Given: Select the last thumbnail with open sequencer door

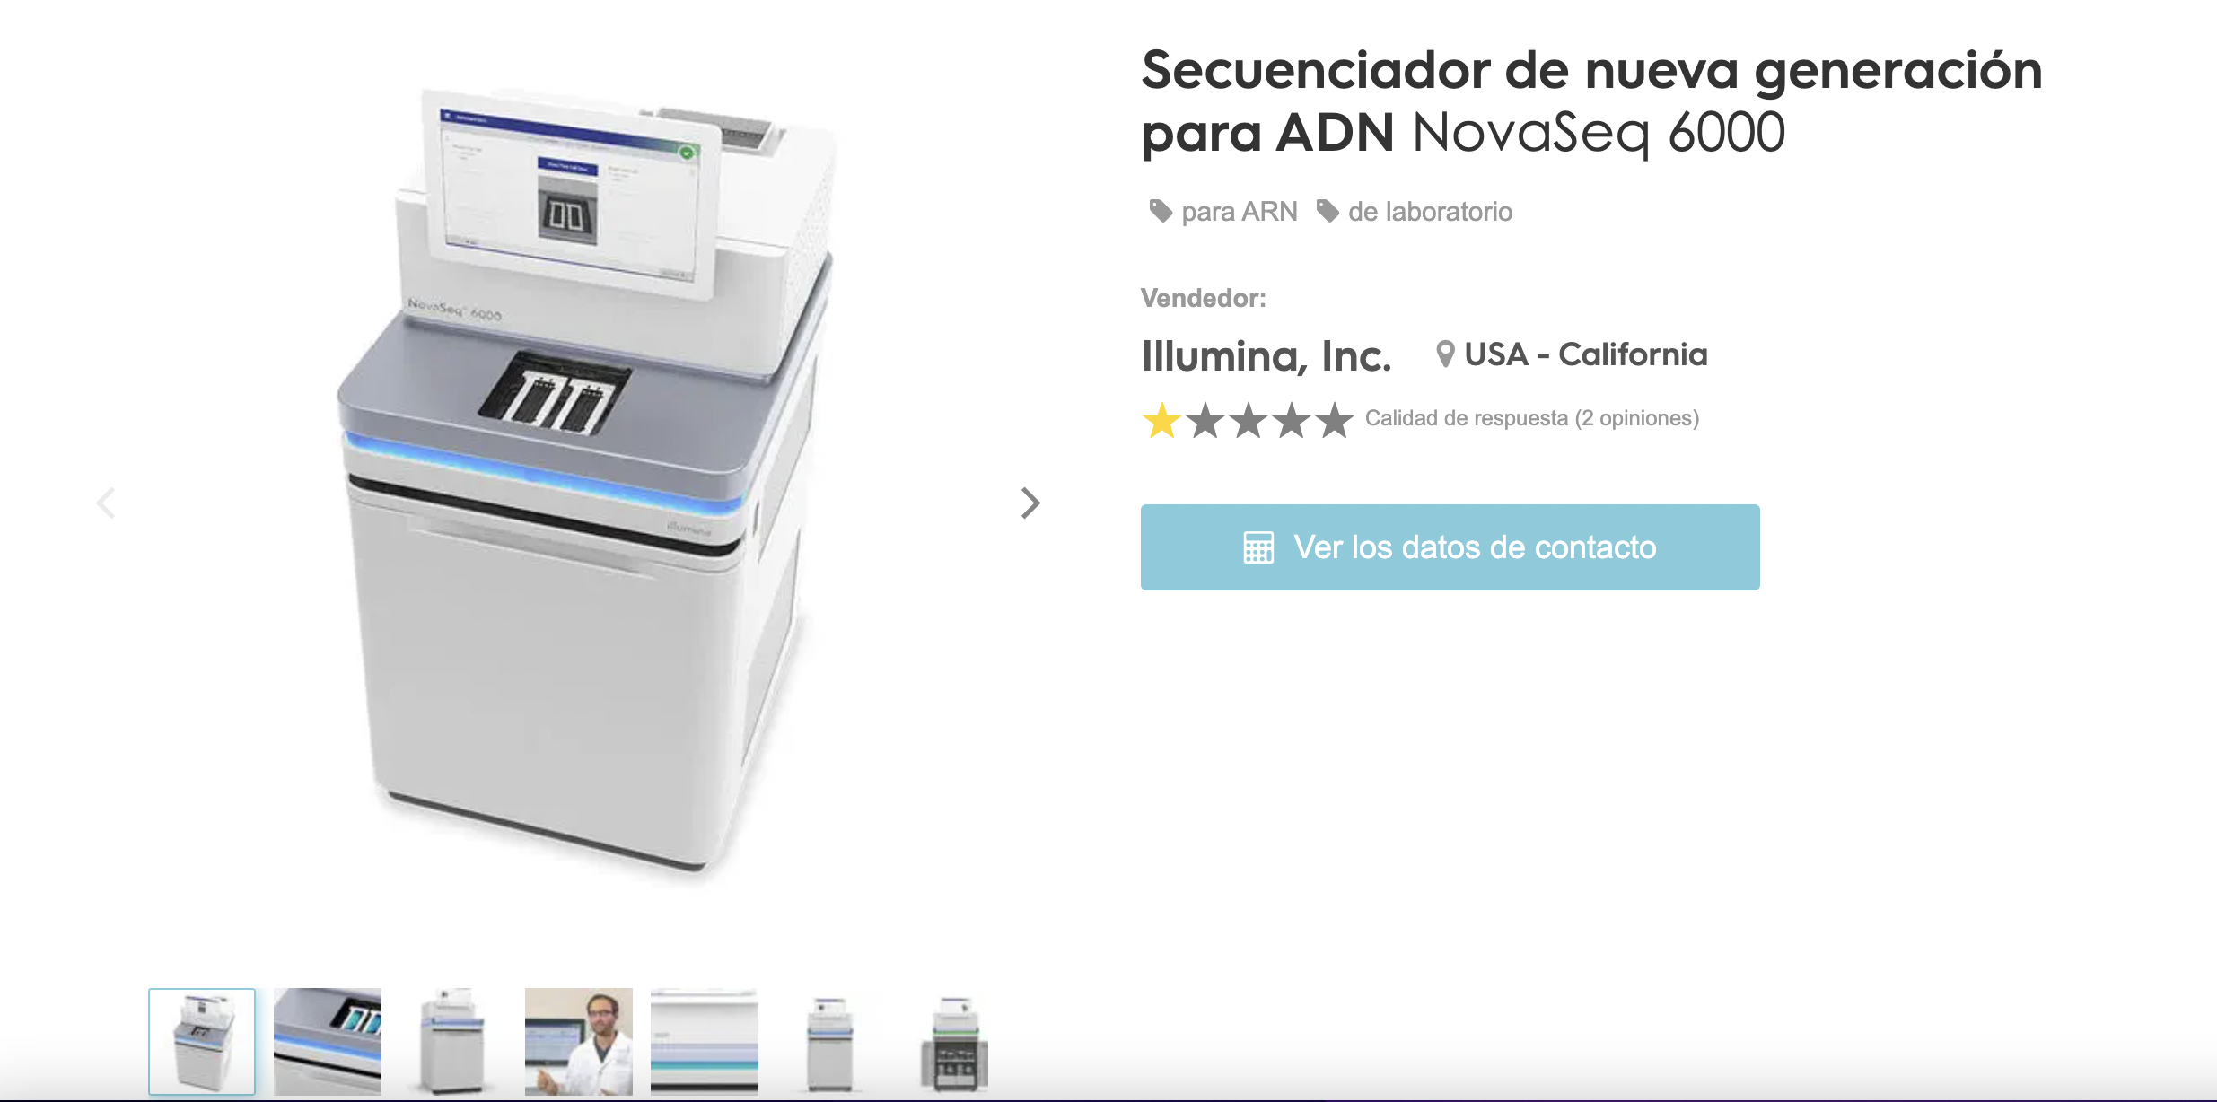Looking at the screenshot, I should coord(956,1042).
